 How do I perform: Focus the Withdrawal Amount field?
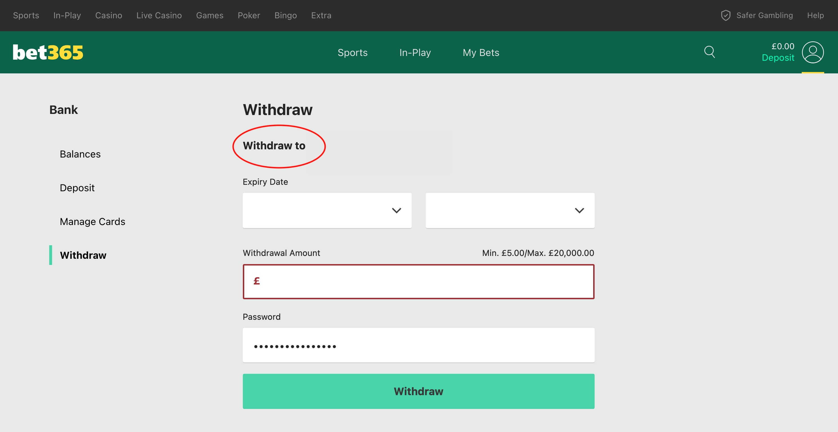pos(418,282)
